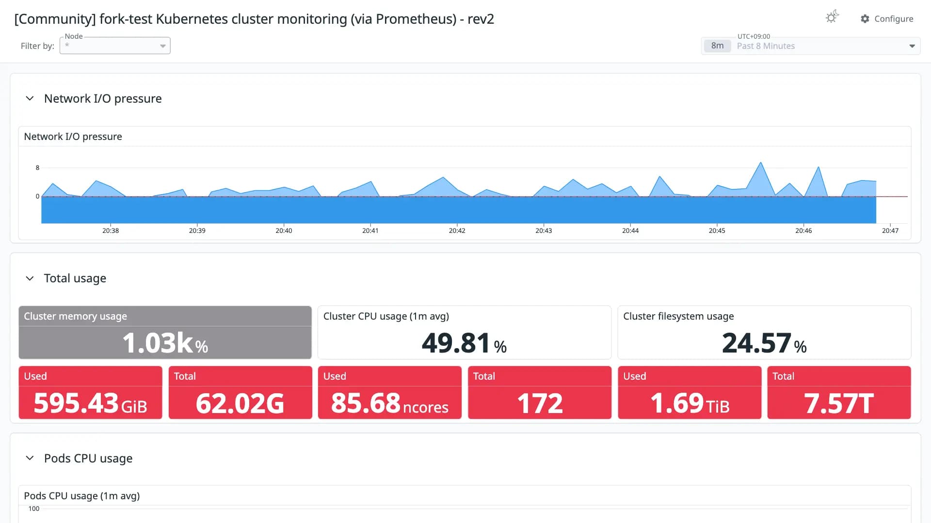The width and height of the screenshot is (931, 523).
Task: Click the 20:41 timestamp on the chart axis
Action: click(370, 231)
